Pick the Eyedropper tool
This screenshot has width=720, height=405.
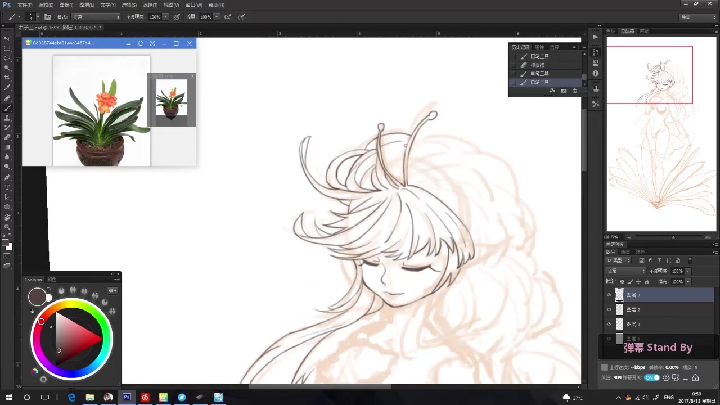(x=7, y=88)
